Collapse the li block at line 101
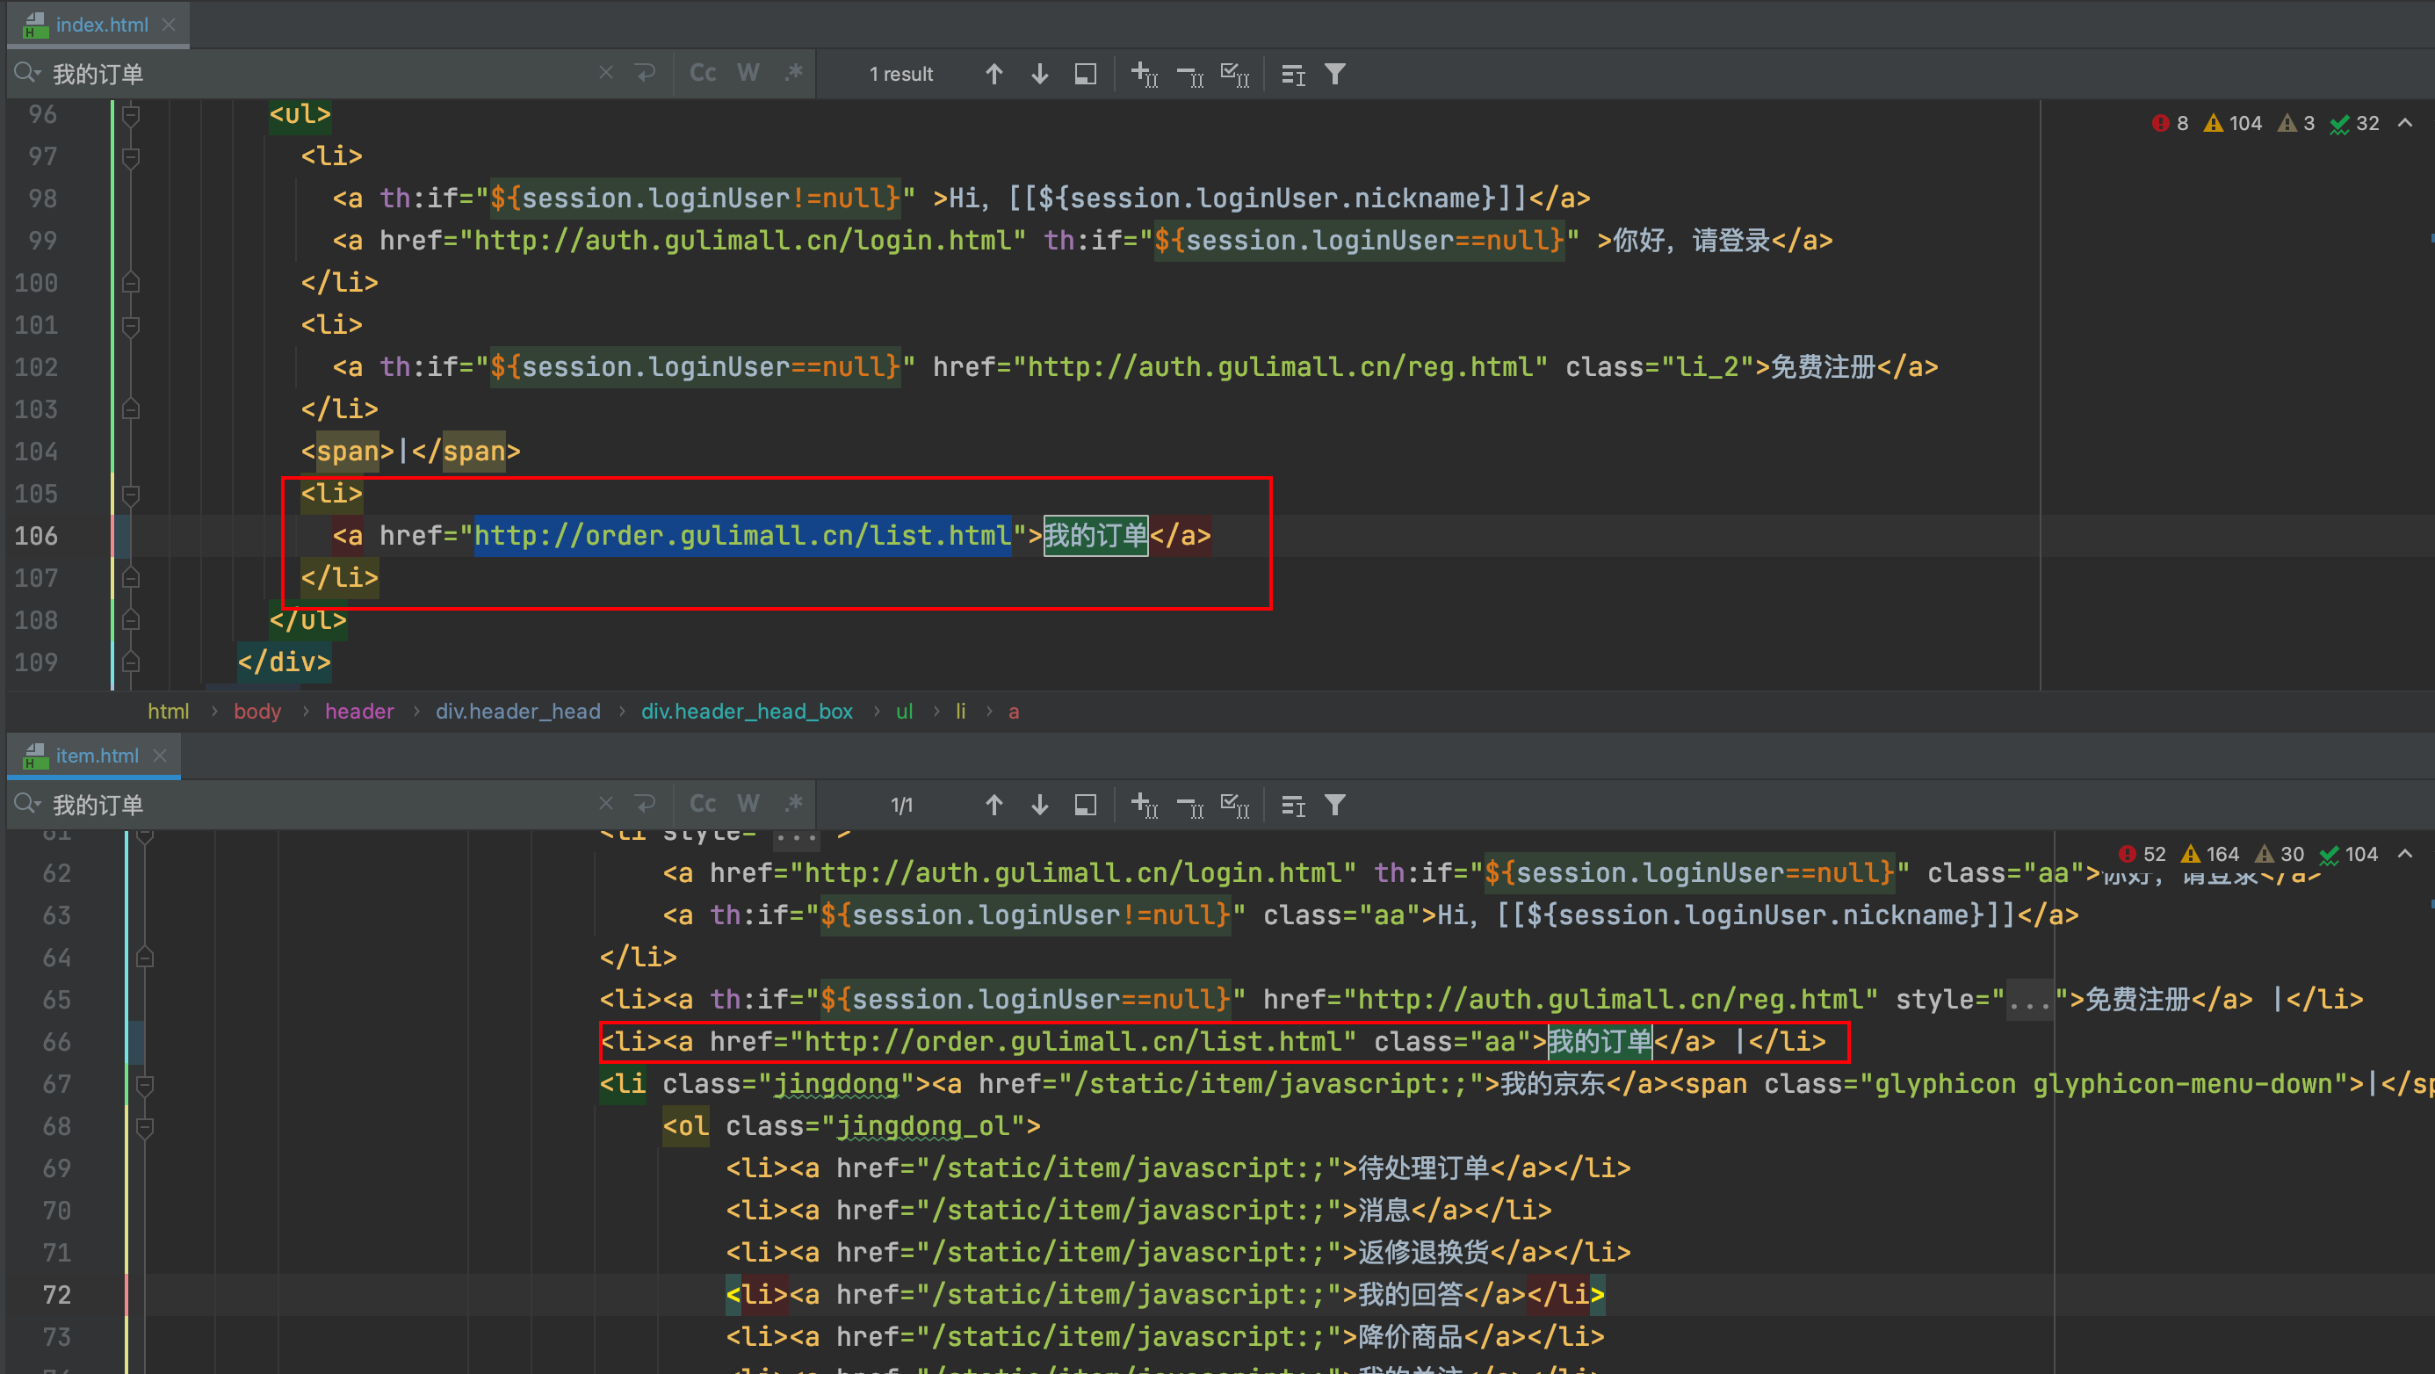This screenshot has width=2435, height=1374. (x=132, y=325)
